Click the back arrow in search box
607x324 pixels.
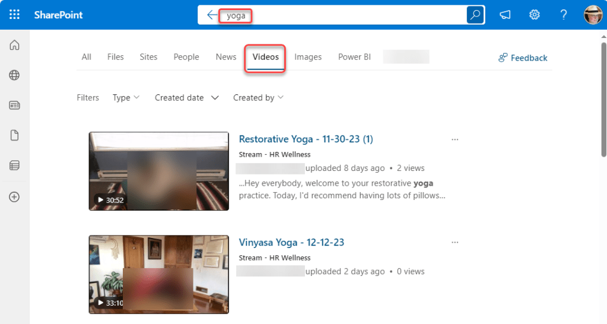click(212, 15)
